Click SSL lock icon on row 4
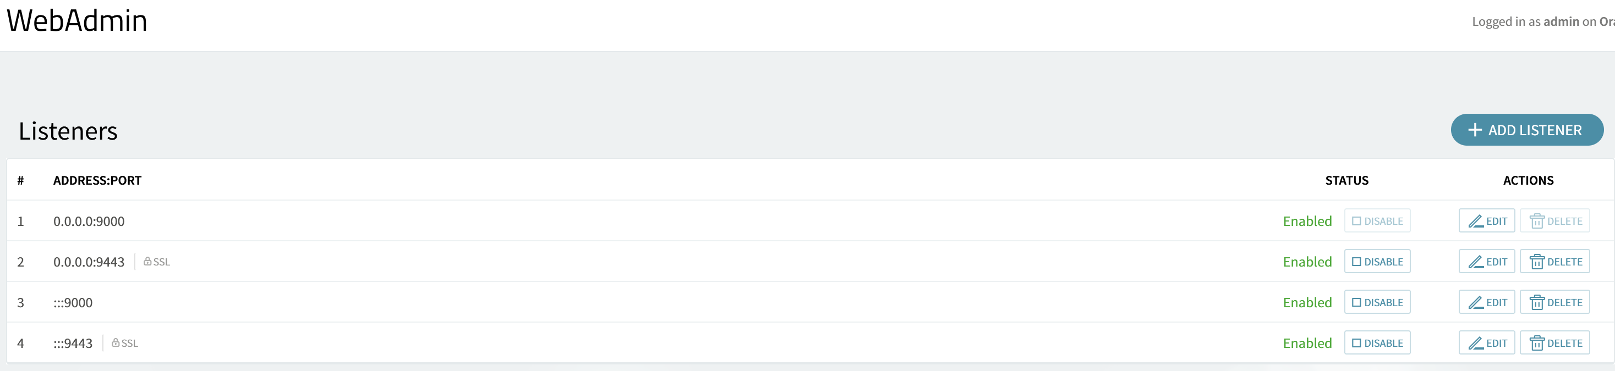This screenshot has height=371, width=1615. tap(116, 343)
